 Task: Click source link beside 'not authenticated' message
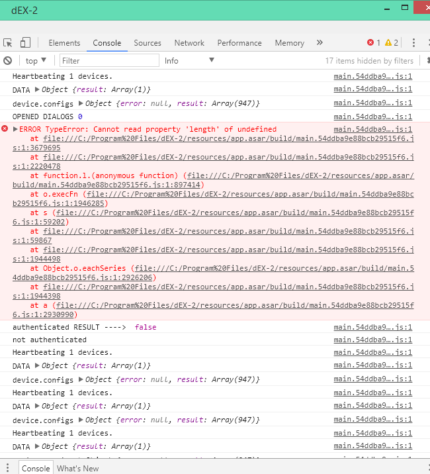(x=372, y=340)
